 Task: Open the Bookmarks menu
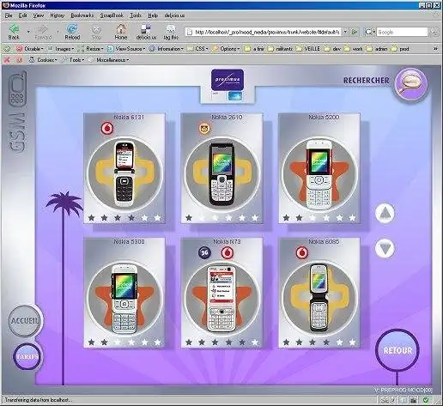pos(82,15)
